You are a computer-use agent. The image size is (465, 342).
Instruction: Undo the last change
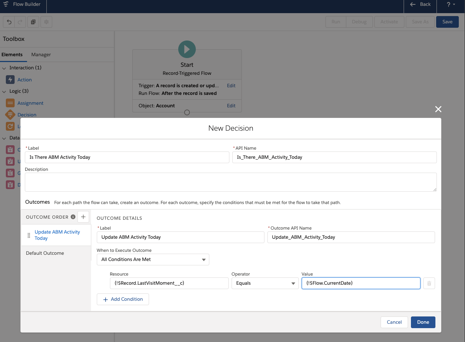(x=9, y=22)
